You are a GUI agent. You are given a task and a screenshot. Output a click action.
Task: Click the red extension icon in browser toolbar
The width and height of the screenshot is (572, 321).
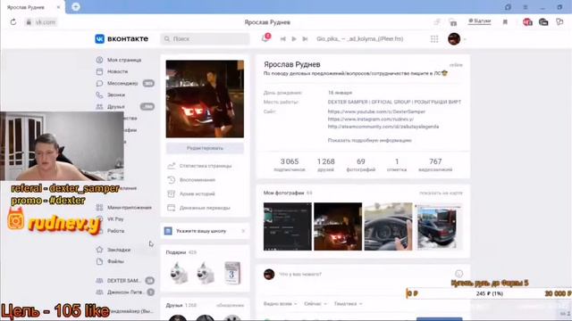tap(527, 22)
